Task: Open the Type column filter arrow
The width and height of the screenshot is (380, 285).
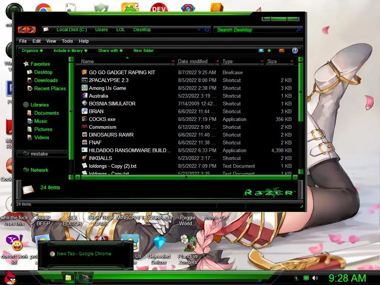Action: coord(262,62)
